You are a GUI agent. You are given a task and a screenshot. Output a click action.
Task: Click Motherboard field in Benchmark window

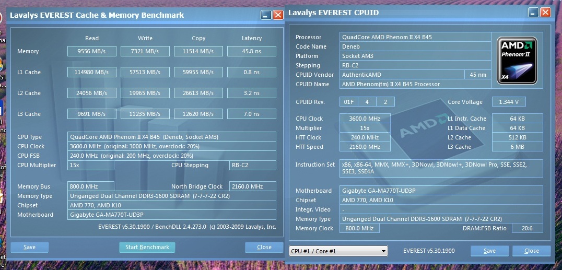point(172,215)
